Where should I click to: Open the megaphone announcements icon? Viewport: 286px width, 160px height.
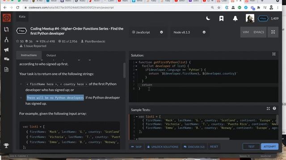click(x=6, y=50)
